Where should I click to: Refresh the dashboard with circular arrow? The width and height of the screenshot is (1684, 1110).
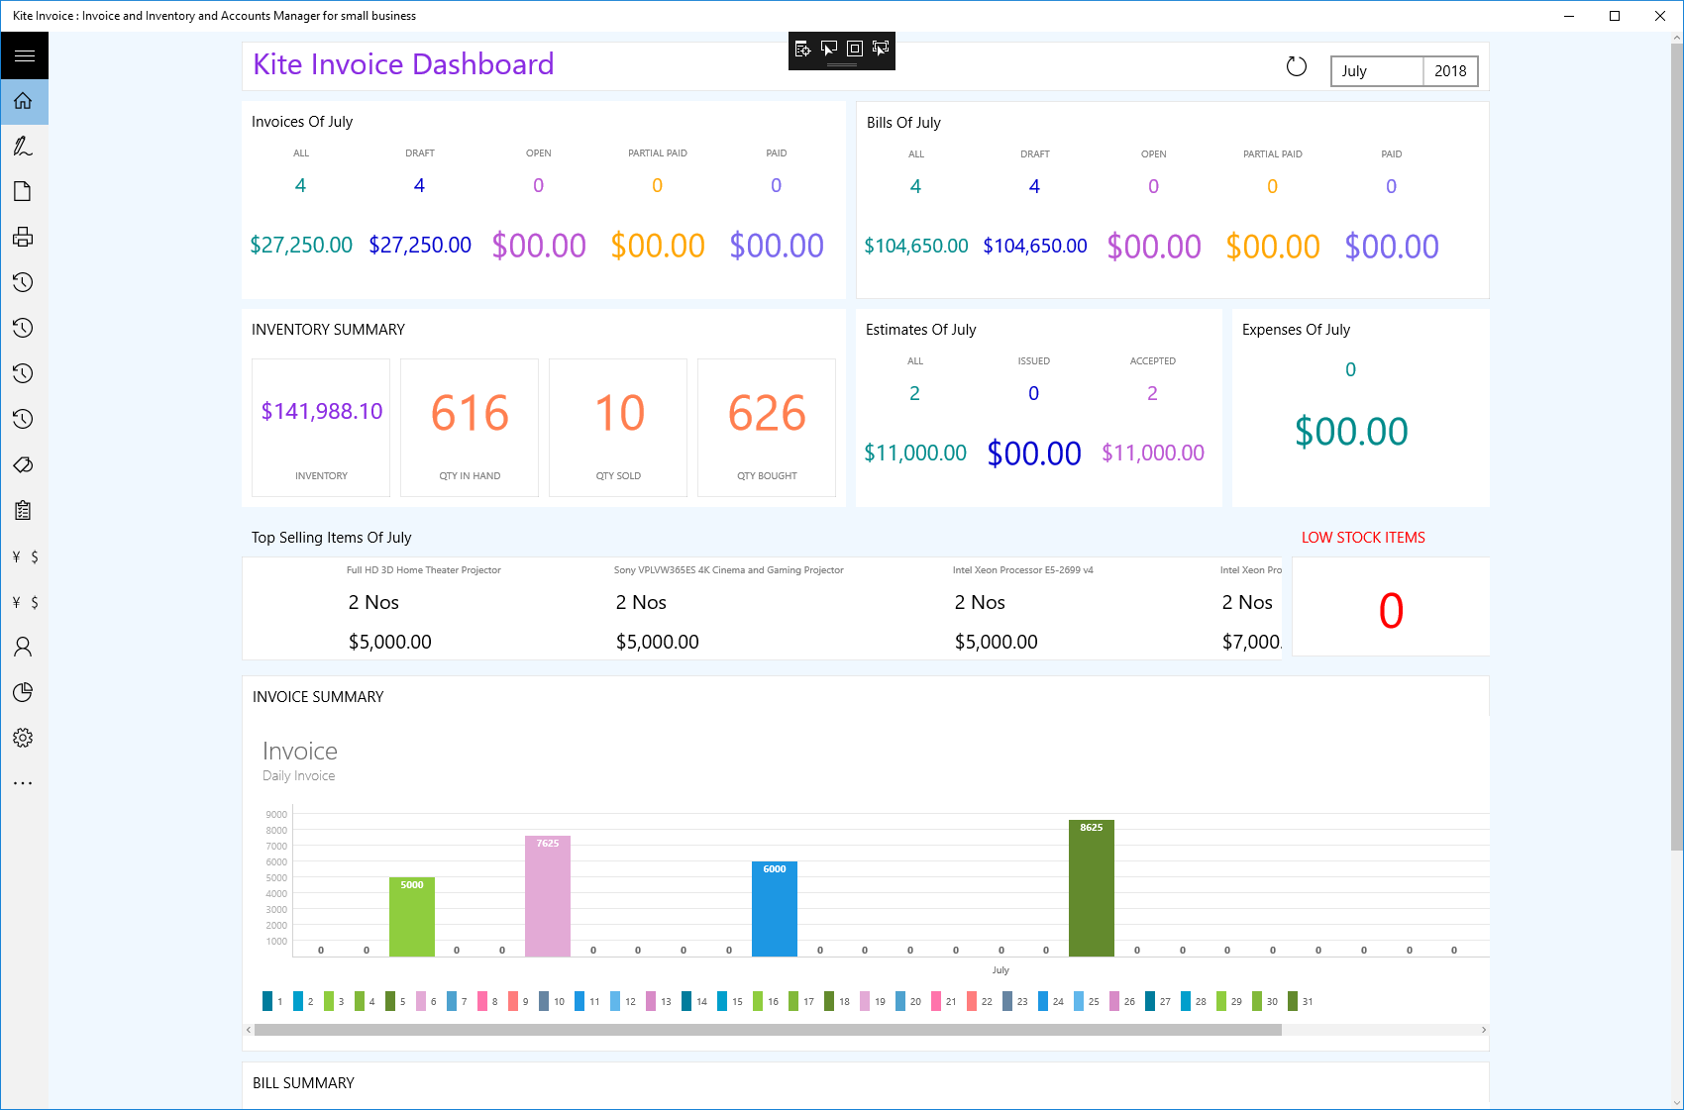pos(1297,67)
